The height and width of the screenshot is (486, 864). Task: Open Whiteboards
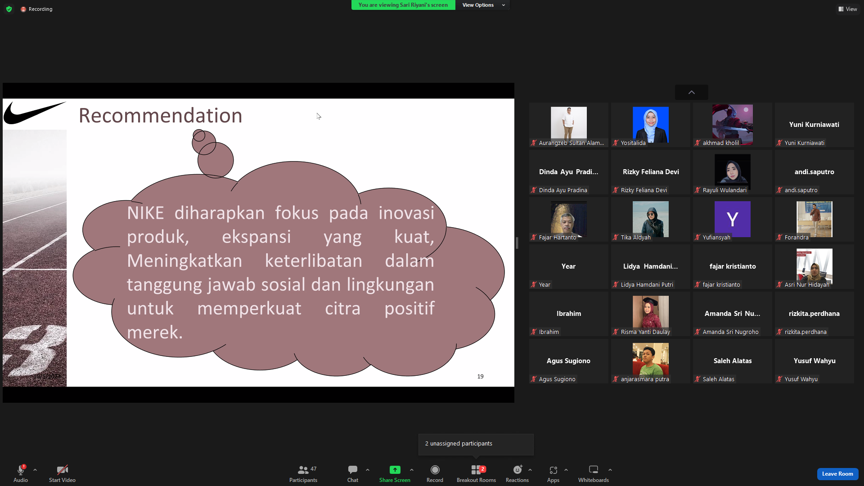pyautogui.click(x=594, y=473)
